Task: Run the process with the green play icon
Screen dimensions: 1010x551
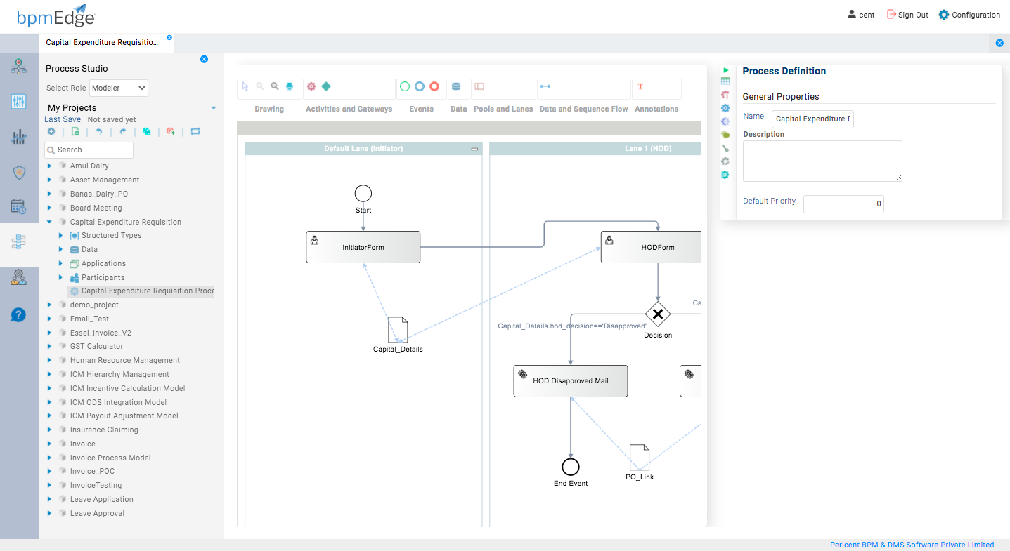Action: (x=725, y=70)
